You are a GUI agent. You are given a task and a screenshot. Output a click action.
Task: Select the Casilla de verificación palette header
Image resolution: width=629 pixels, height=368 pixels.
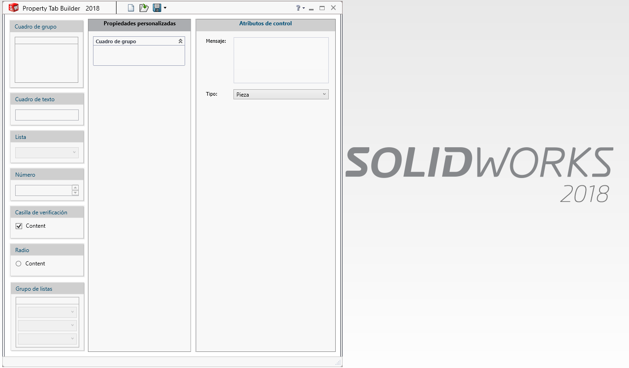[x=47, y=213]
